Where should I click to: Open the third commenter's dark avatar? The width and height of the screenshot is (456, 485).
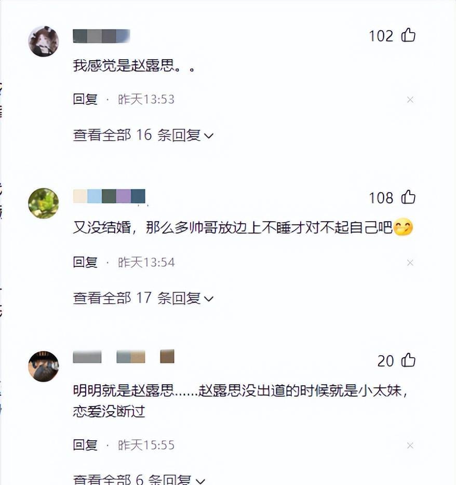[43, 366]
